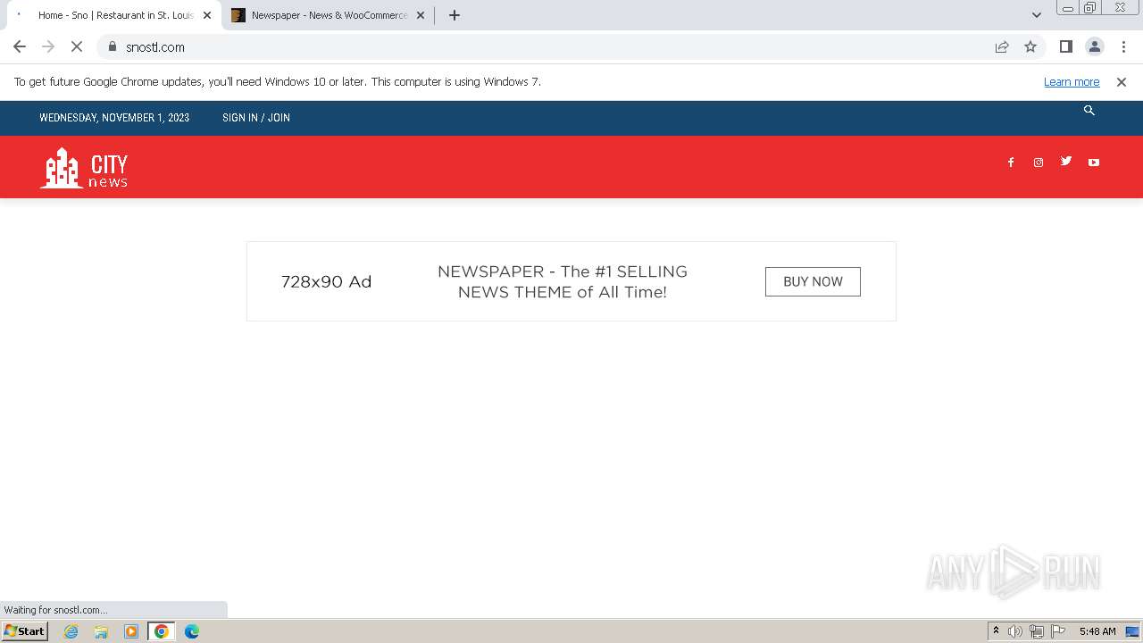Click the 728x90 Ad banner text
Screen dimensions: 1143x643
pyautogui.click(x=326, y=281)
